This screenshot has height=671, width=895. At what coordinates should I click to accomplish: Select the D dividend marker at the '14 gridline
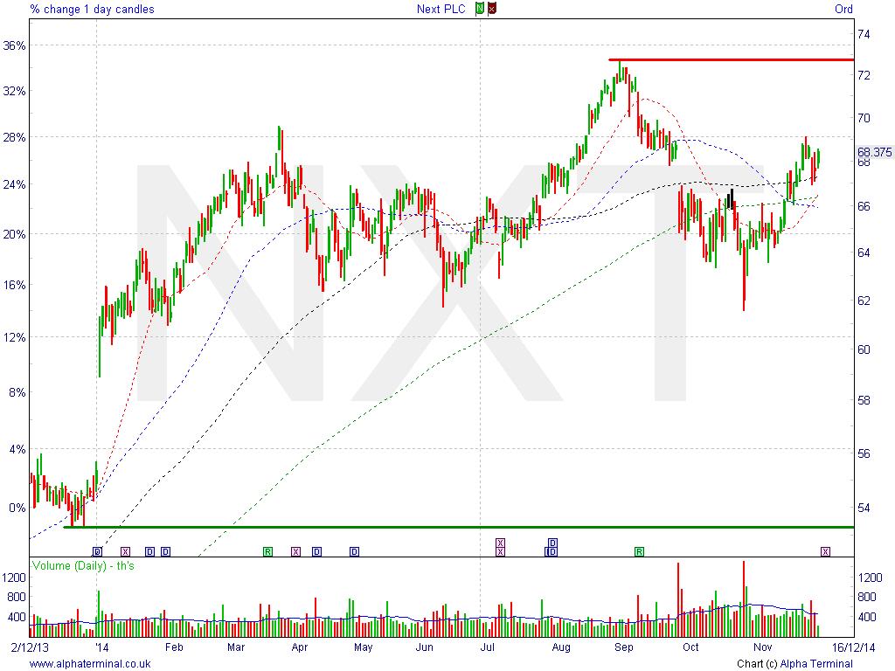(97, 552)
